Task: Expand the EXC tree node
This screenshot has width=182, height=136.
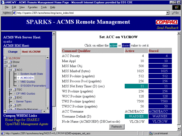Action: point(10,97)
